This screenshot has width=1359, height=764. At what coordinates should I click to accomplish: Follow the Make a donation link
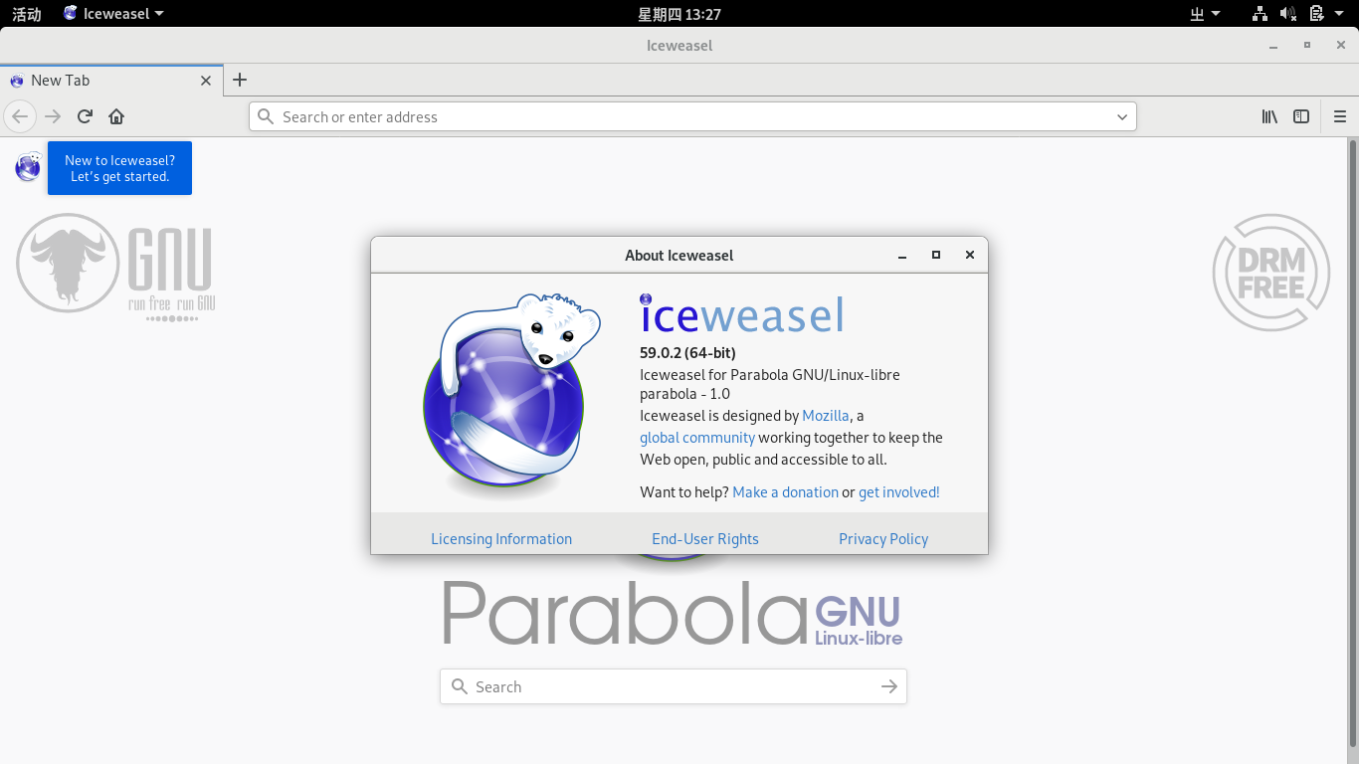pos(785,491)
